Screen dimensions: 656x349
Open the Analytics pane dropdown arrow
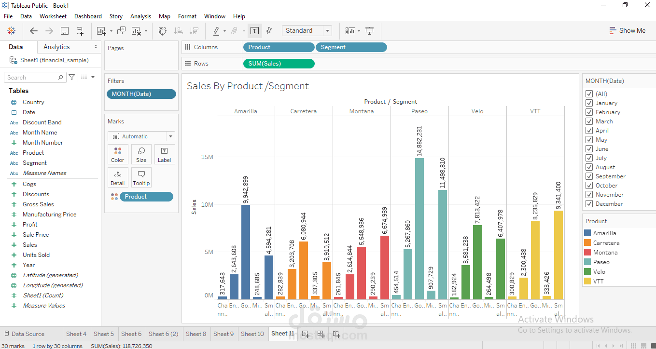96,47
